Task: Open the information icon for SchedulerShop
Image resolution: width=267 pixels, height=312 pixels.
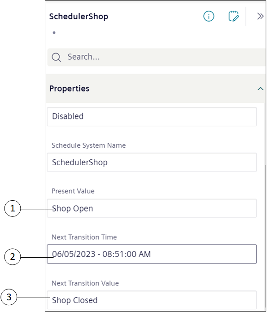Action: 209,16
